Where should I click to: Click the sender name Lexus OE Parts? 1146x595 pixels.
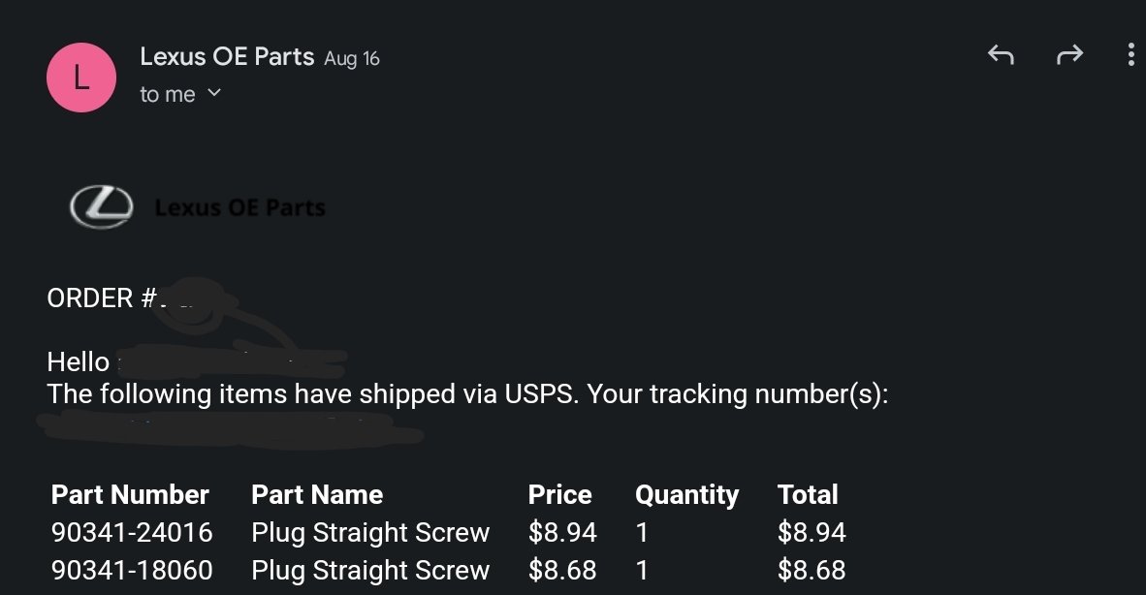pyautogui.click(x=227, y=57)
